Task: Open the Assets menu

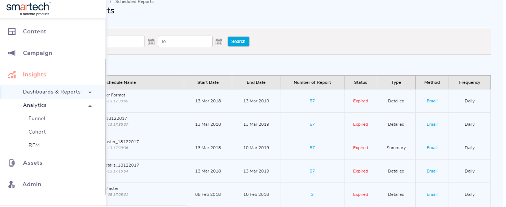Action: [33, 163]
